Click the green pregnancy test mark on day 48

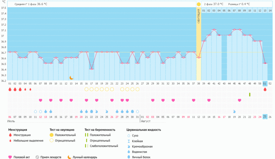tap(250, 95)
